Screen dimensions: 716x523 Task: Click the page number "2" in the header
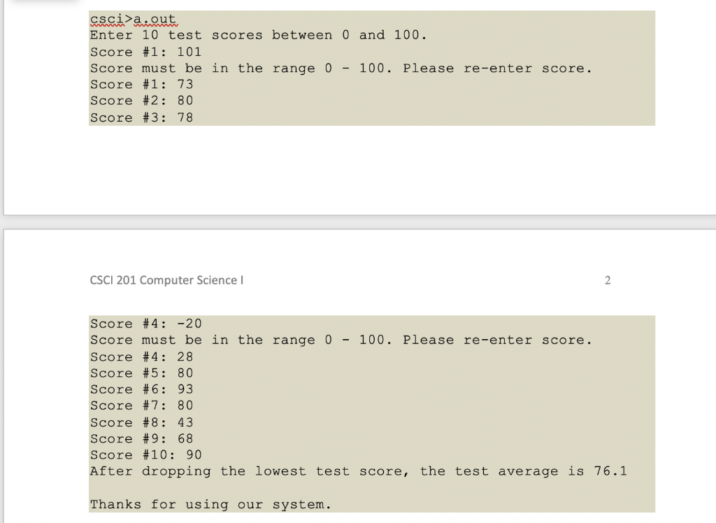pyautogui.click(x=607, y=280)
